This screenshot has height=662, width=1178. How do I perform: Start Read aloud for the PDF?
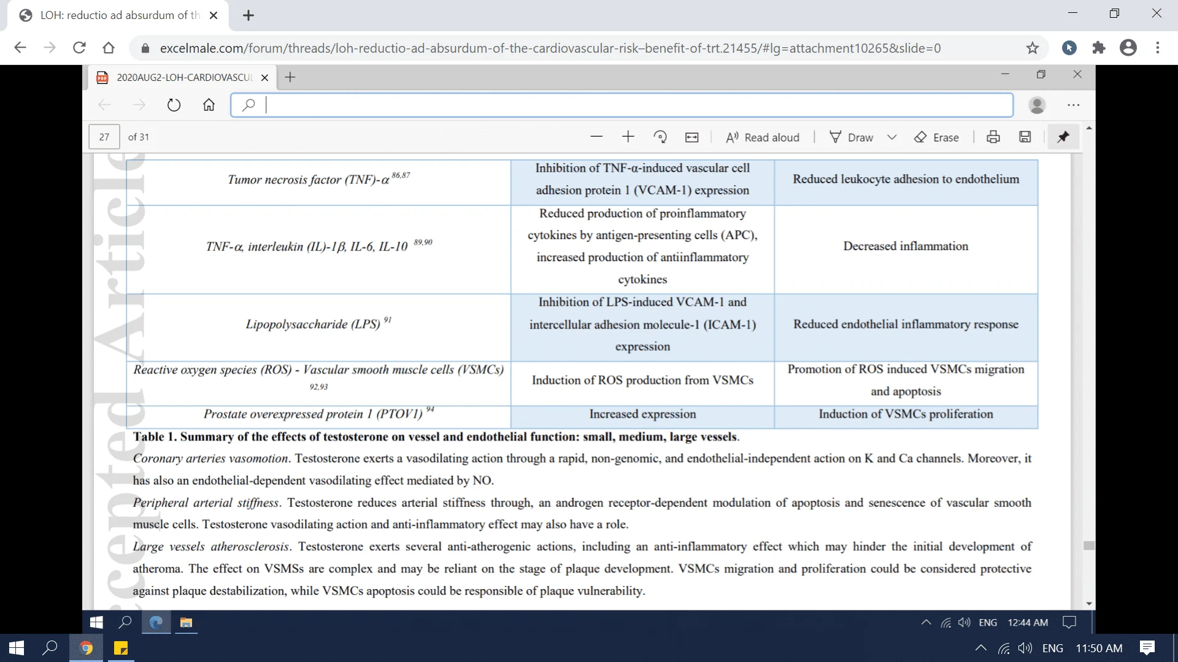tap(763, 137)
